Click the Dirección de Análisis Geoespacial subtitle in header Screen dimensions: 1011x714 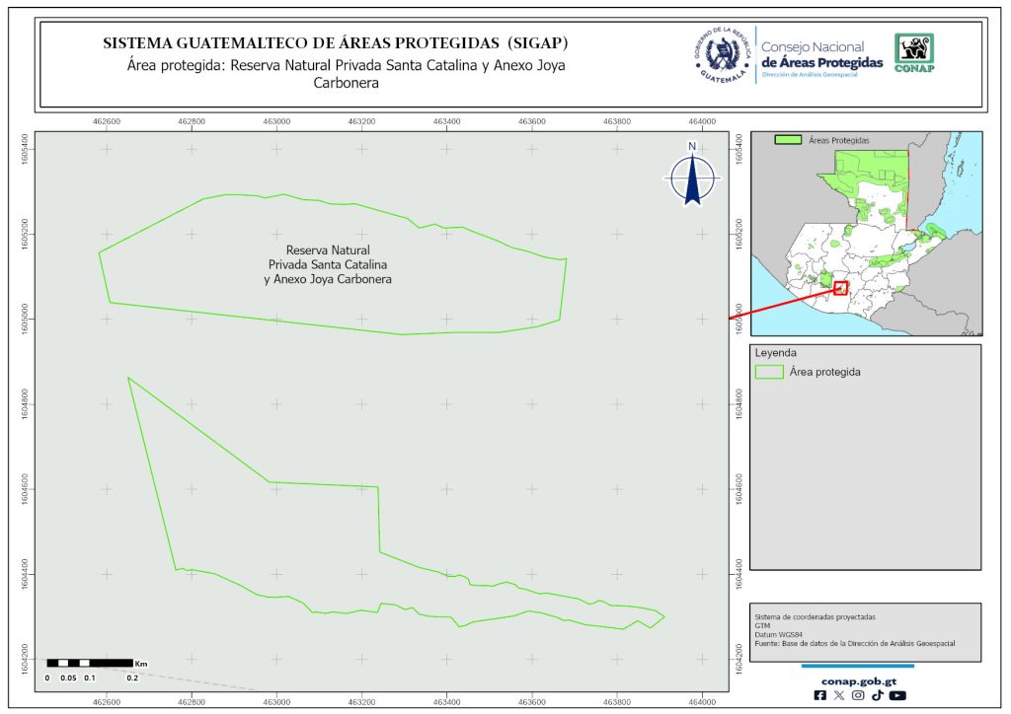click(x=821, y=75)
